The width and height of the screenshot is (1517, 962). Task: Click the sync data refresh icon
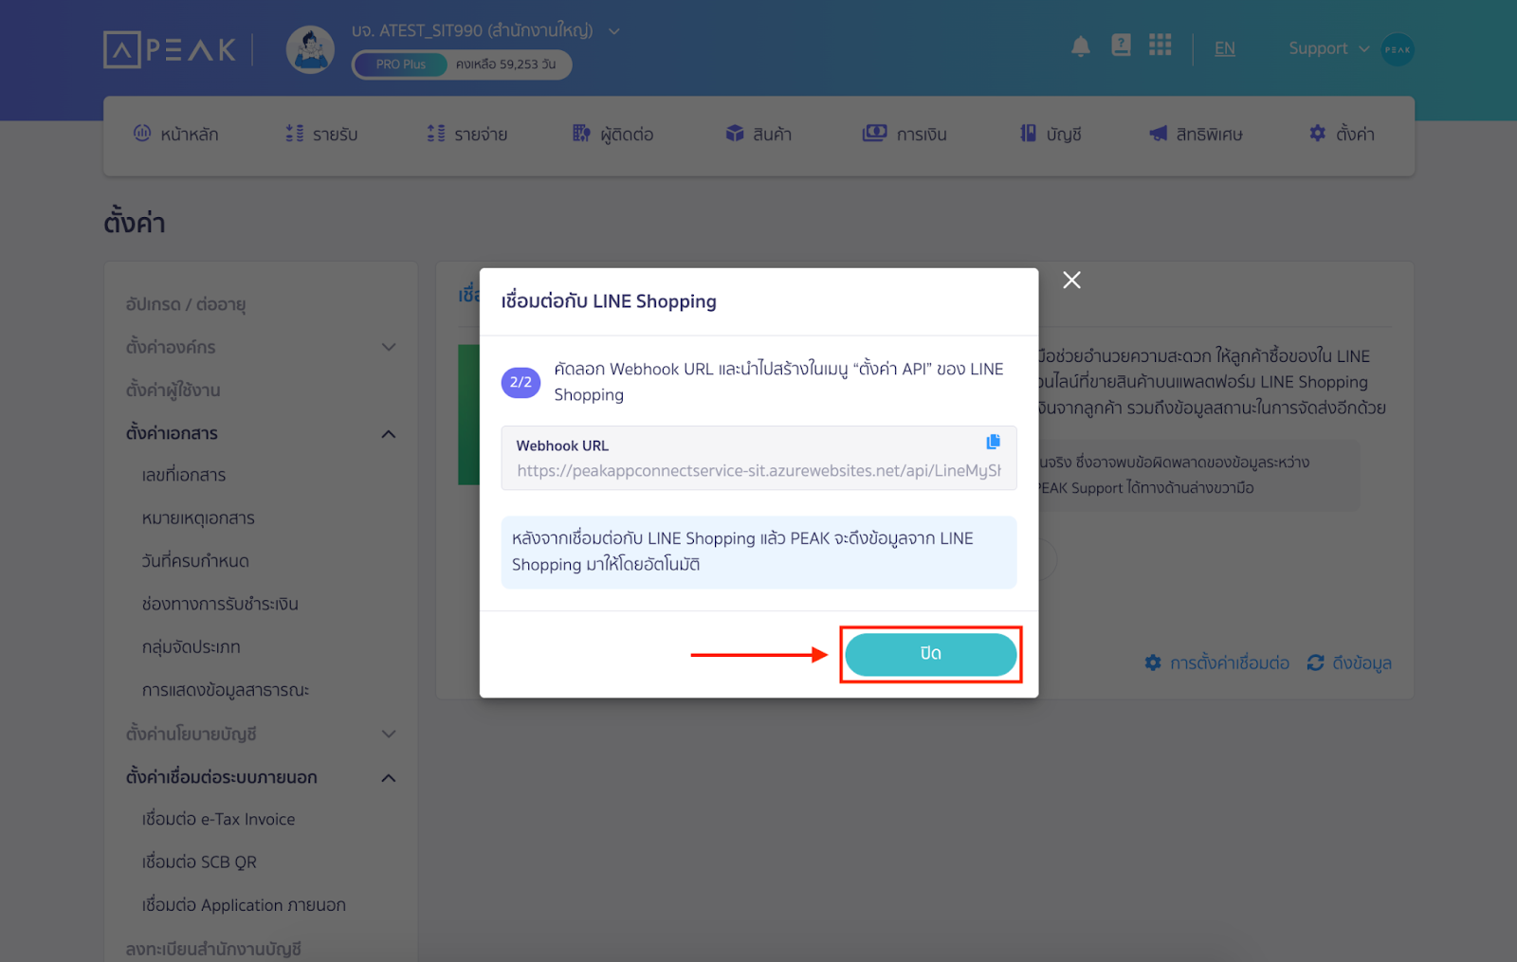coord(1315,663)
